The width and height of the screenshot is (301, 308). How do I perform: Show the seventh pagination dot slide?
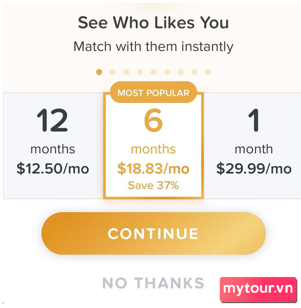[181, 72]
